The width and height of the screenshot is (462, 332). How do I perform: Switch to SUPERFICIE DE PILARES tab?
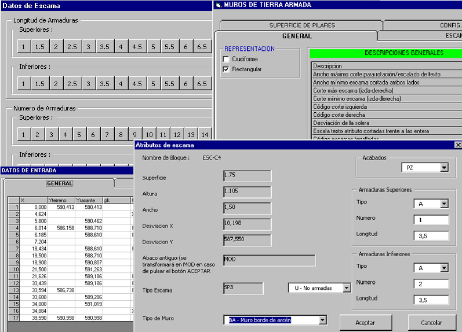pos(301,25)
